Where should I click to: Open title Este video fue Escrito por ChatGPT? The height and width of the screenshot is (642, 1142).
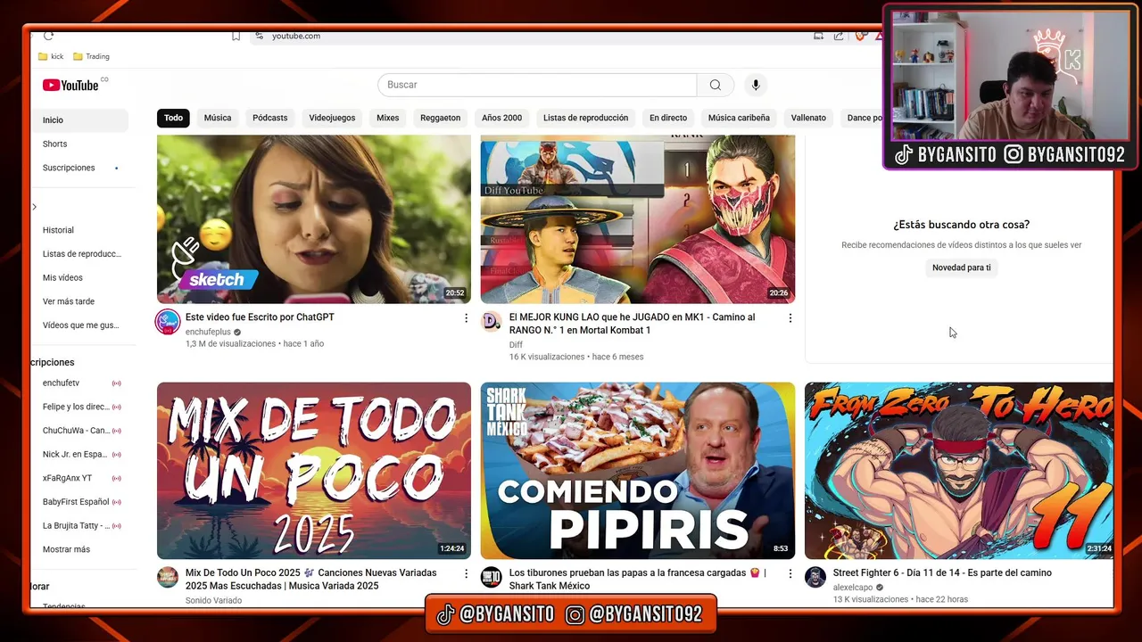260,317
